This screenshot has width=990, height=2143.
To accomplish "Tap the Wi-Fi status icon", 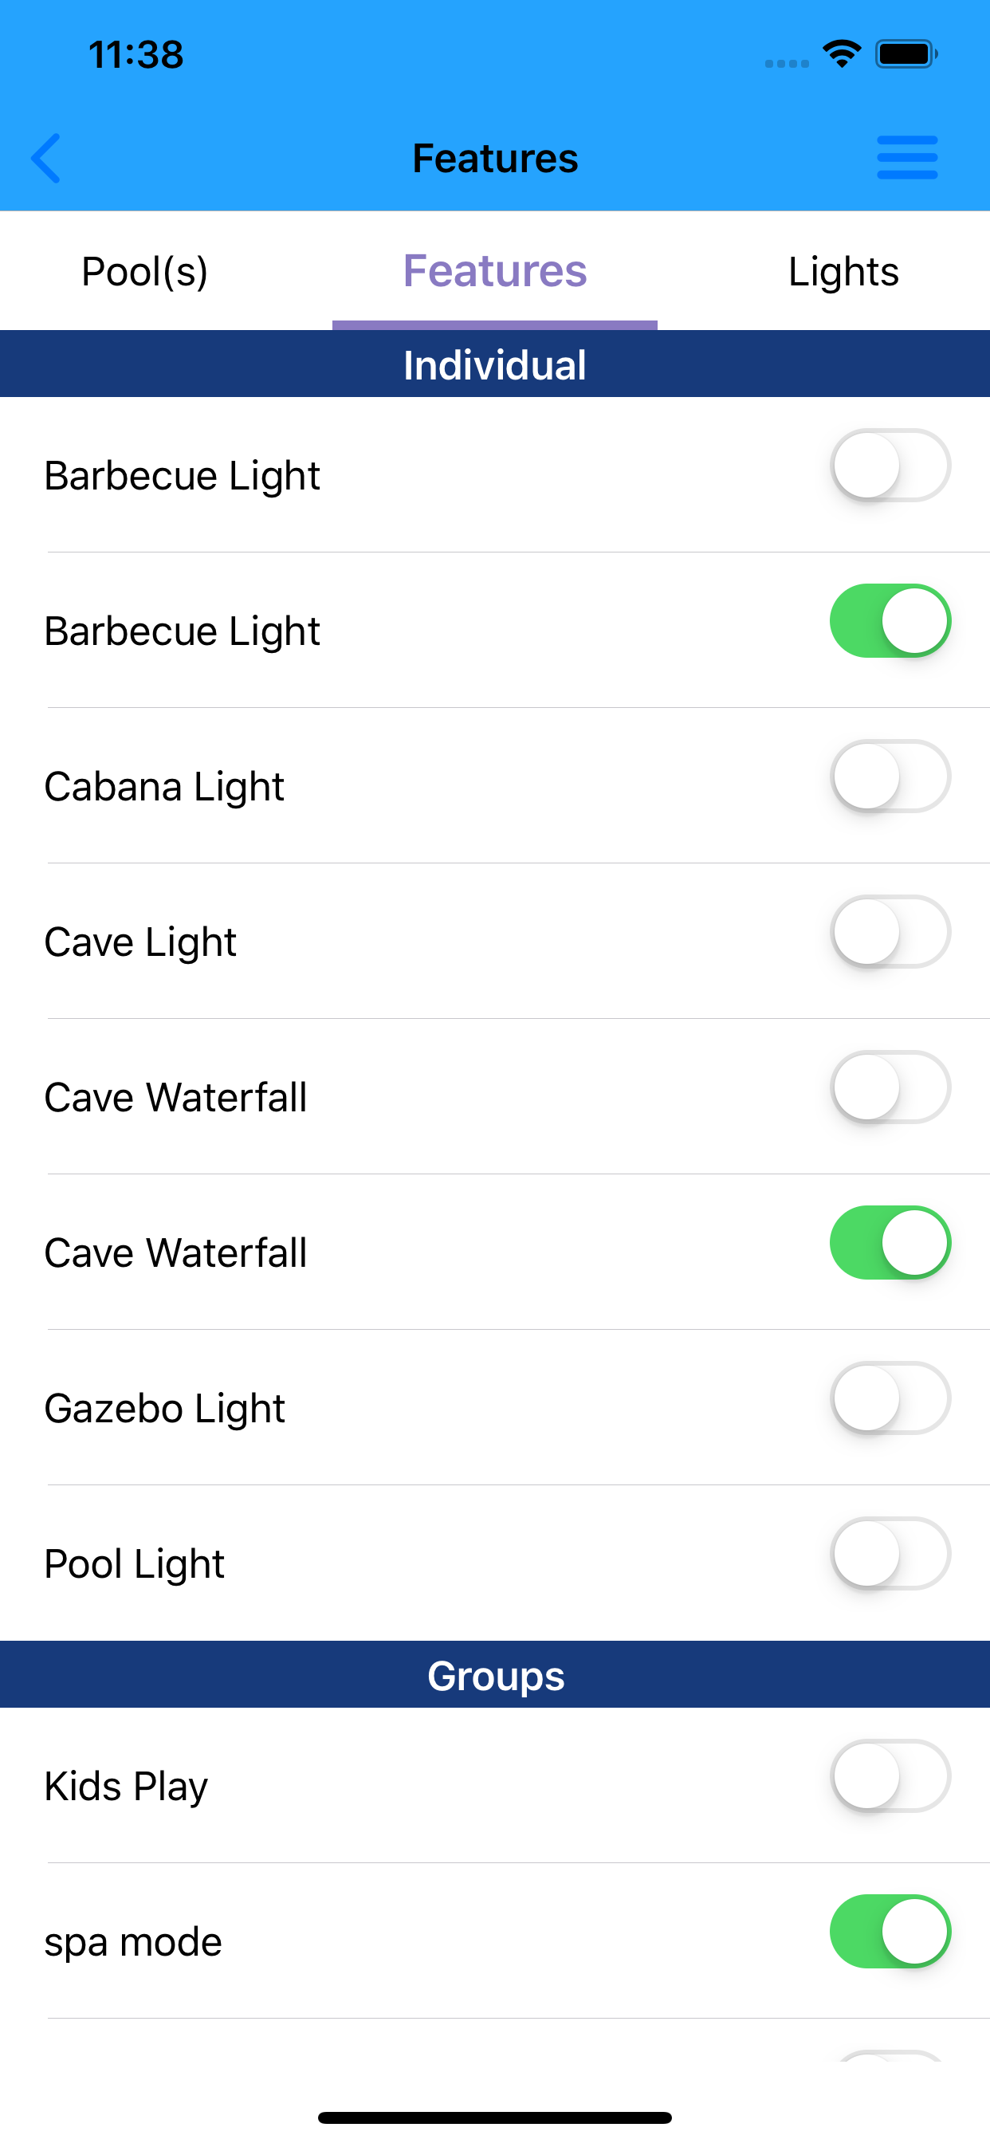I will (x=842, y=54).
